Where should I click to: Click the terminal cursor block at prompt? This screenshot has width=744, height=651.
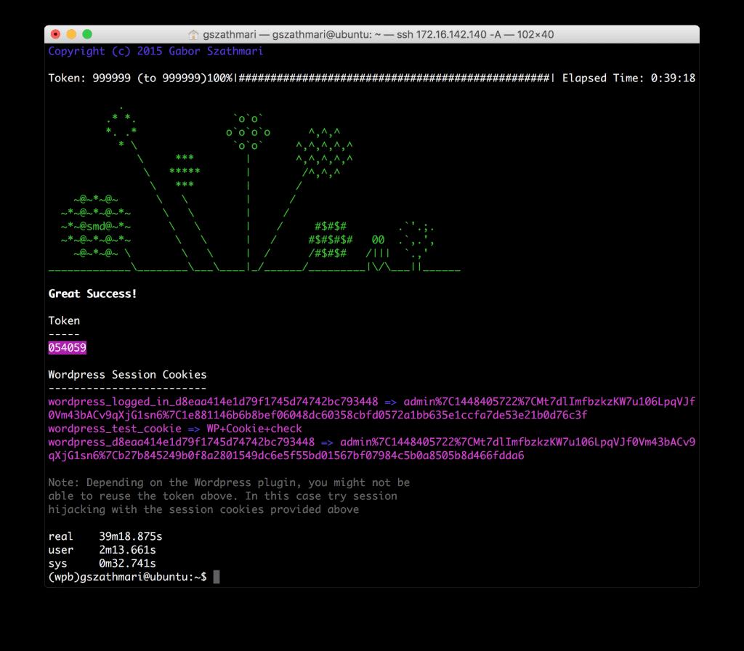coord(216,577)
